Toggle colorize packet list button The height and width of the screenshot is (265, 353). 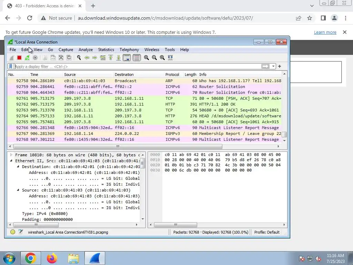pyautogui.click(x=137, y=58)
